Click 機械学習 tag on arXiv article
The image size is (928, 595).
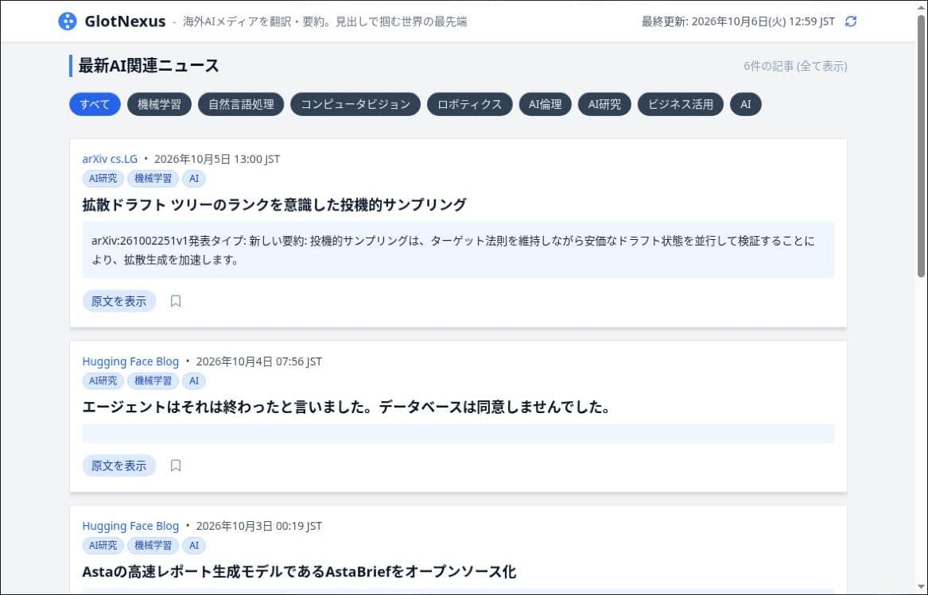point(153,178)
